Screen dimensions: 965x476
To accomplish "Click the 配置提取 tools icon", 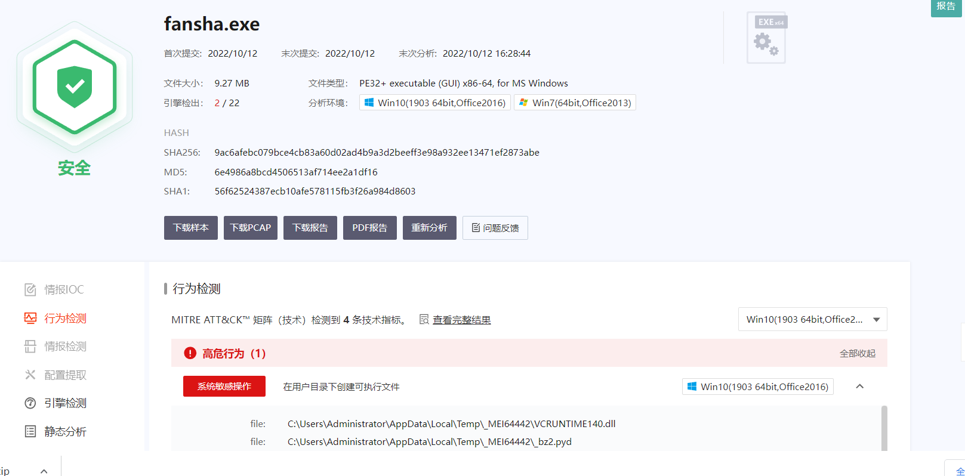I will point(30,375).
